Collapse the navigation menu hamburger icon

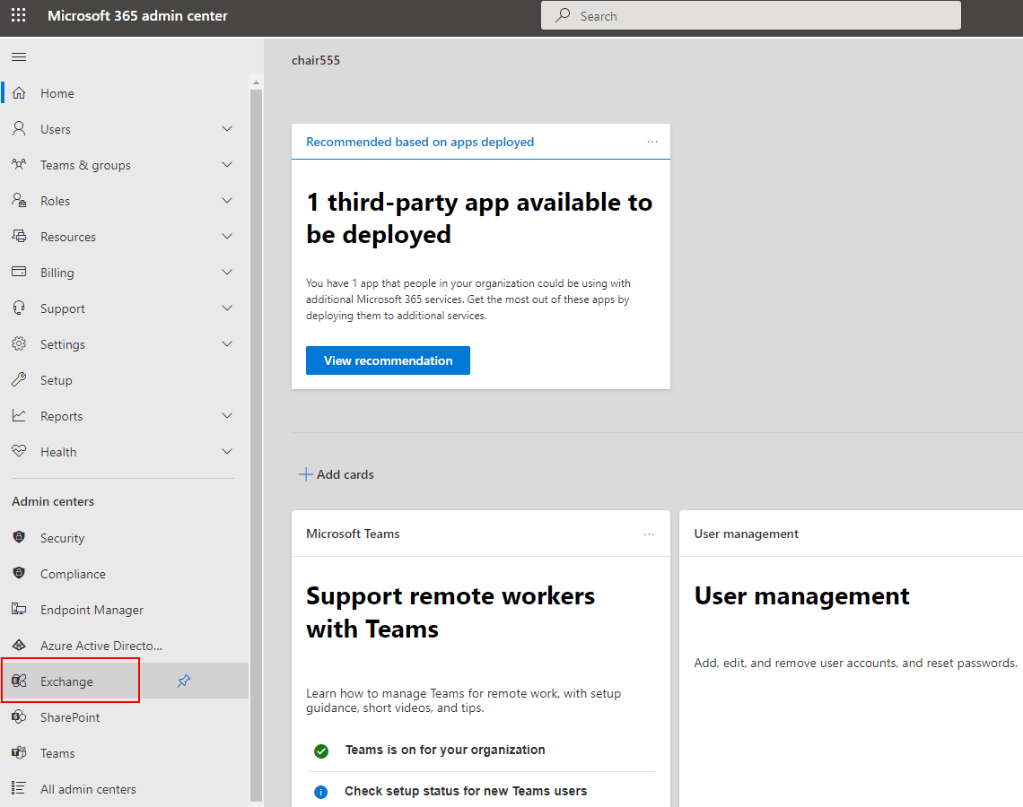point(19,57)
